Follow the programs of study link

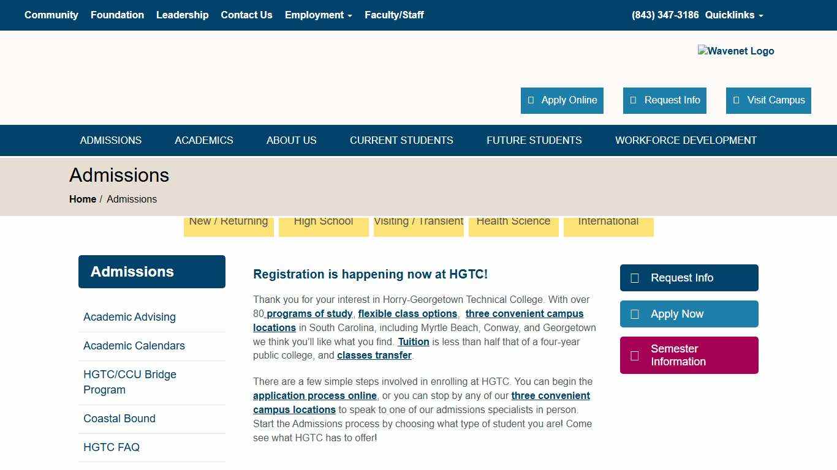pyautogui.click(x=309, y=313)
